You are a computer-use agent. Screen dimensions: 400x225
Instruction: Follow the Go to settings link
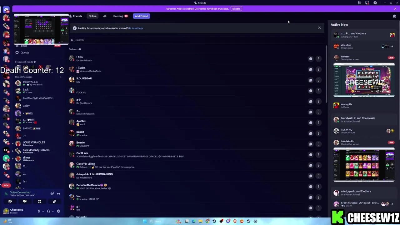click(135, 28)
